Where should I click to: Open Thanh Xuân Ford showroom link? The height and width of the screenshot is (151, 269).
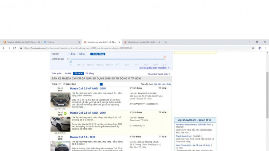(x=183, y=136)
